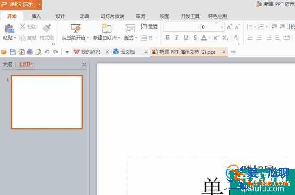Apply font color A

point(204,38)
